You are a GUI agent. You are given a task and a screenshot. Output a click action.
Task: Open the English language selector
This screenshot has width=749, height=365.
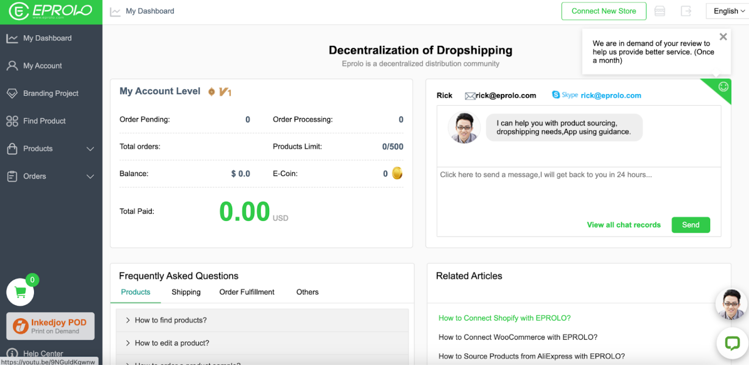[x=727, y=11]
